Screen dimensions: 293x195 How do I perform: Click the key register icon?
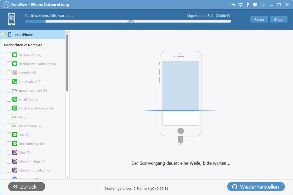tap(248, 5)
